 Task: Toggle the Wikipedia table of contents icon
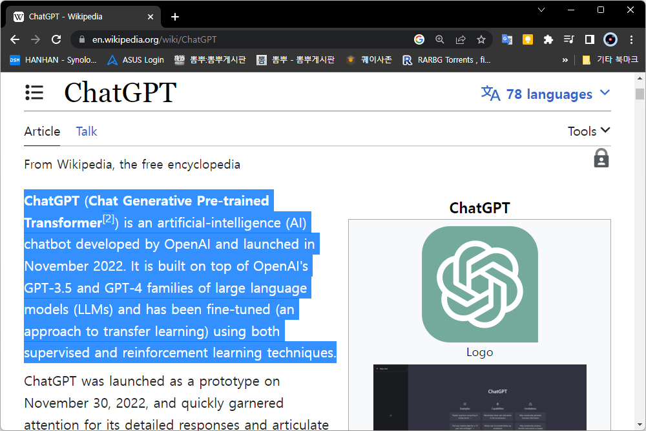[34, 92]
